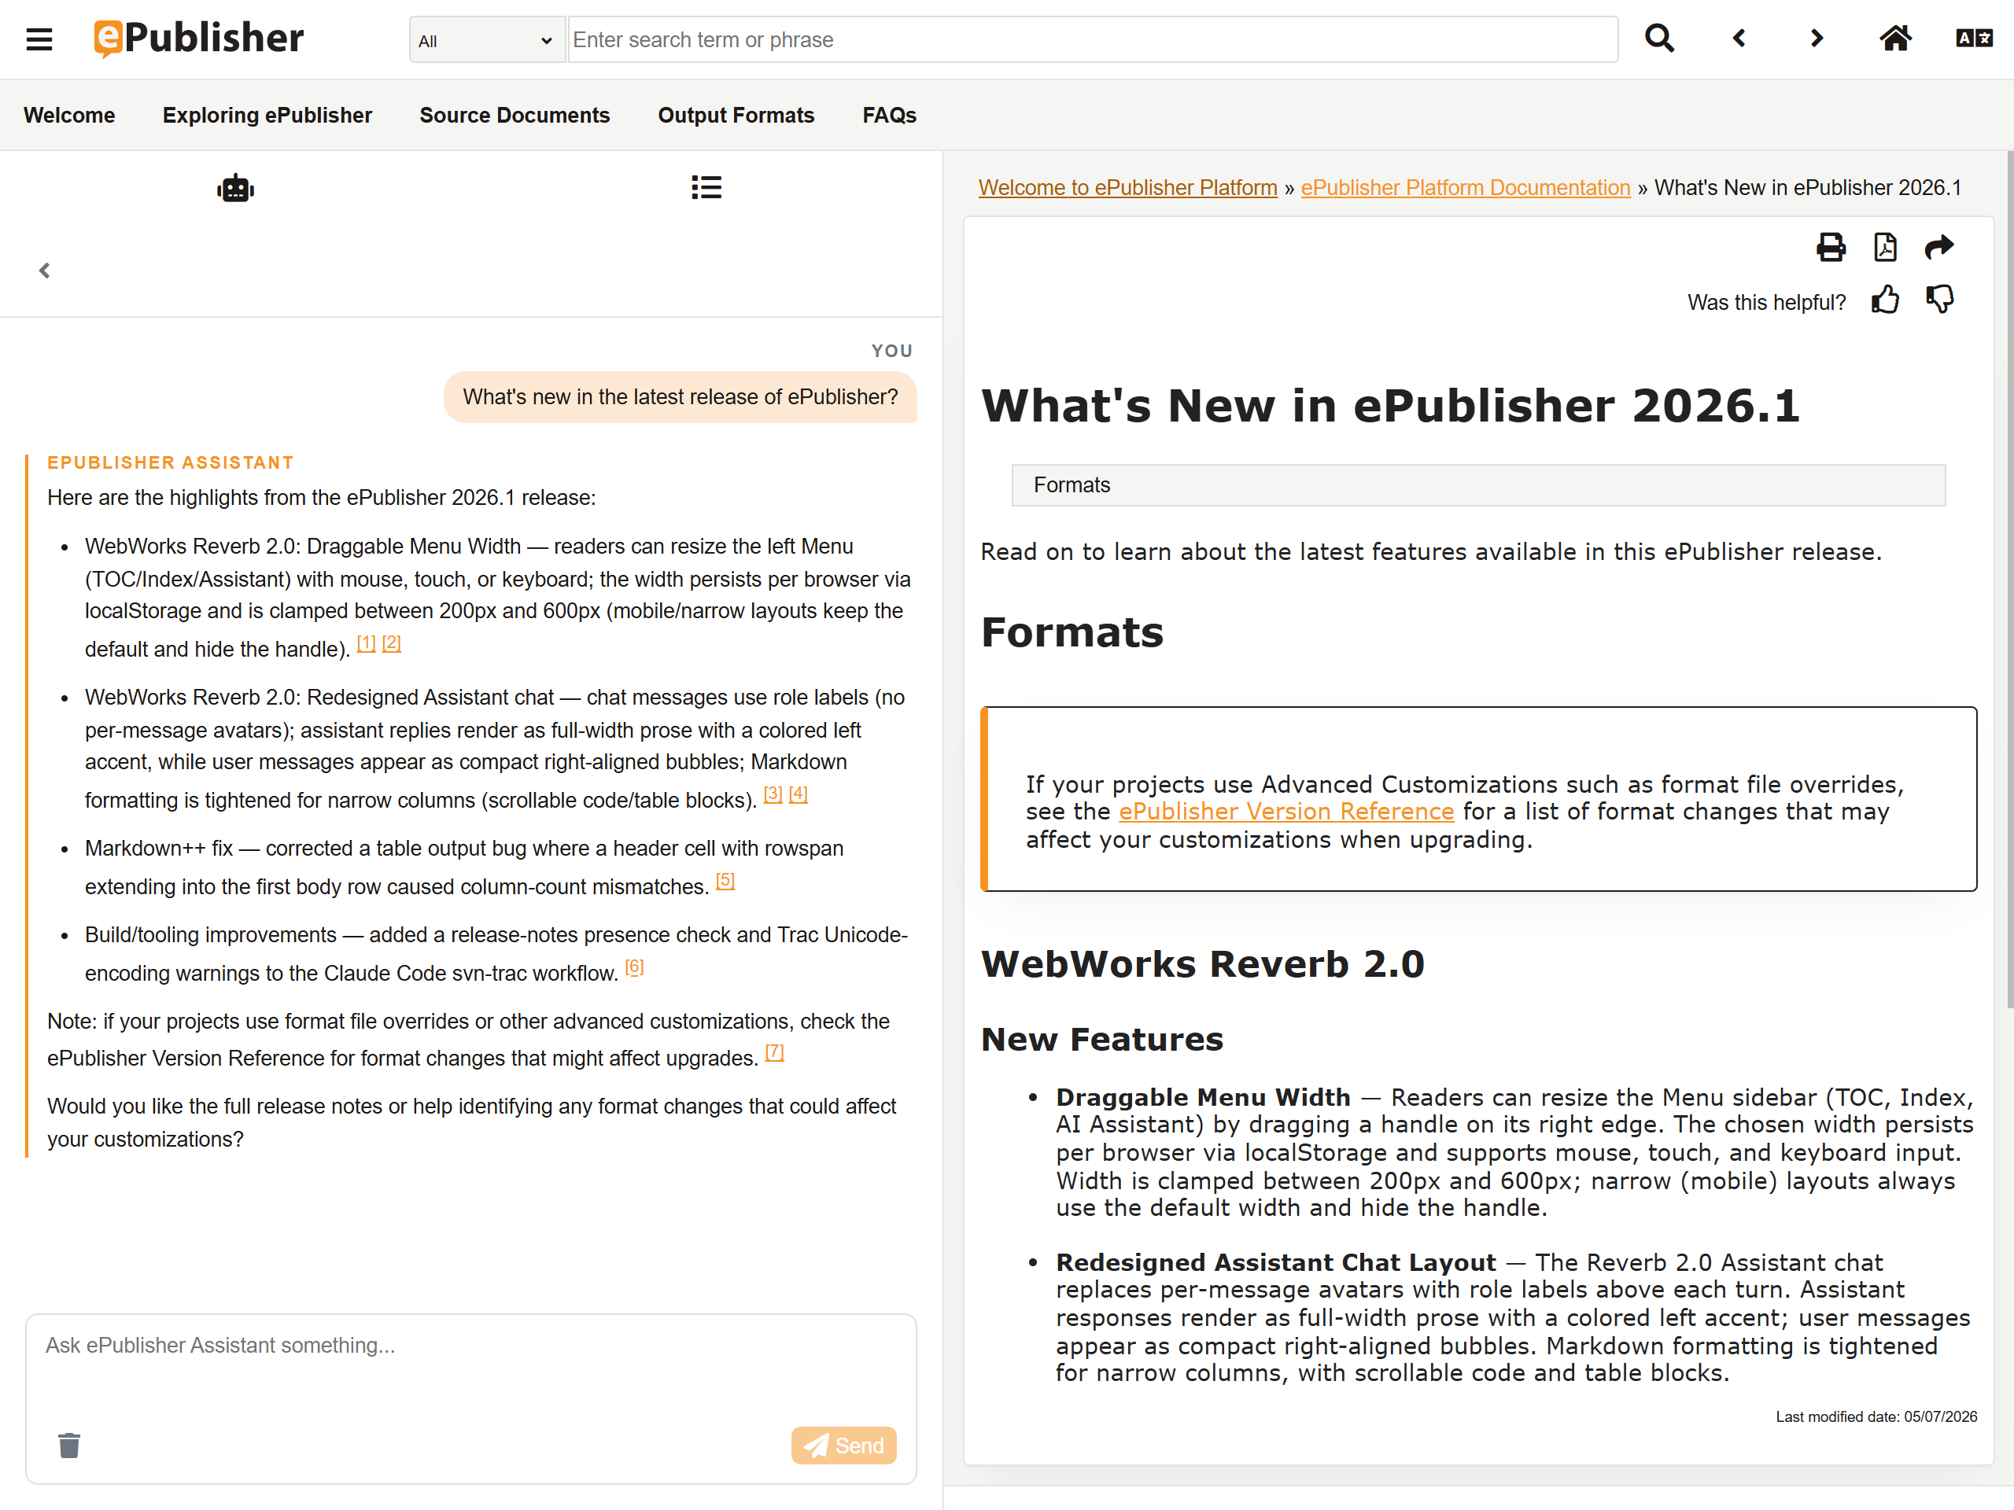Click 'Redesigned Assistant Chat Layout' bold text
This screenshot has height=1510, width=2014.
point(1274,1262)
